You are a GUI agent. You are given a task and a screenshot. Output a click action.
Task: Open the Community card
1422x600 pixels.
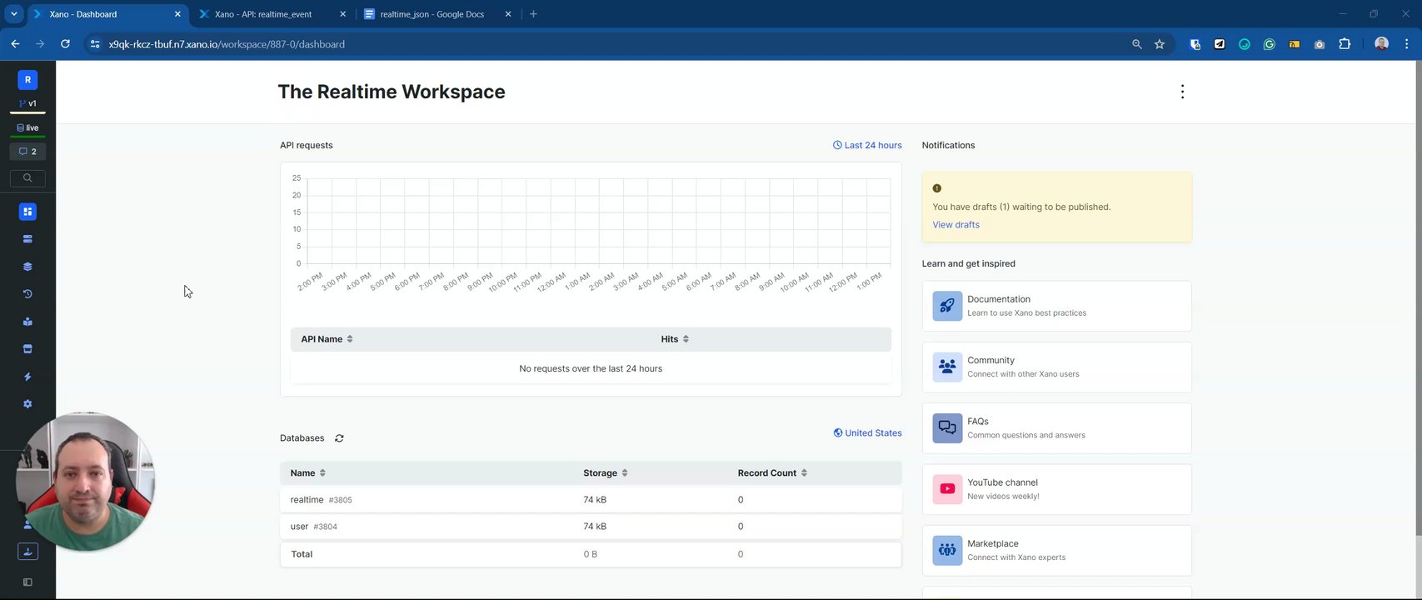pos(1056,367)
